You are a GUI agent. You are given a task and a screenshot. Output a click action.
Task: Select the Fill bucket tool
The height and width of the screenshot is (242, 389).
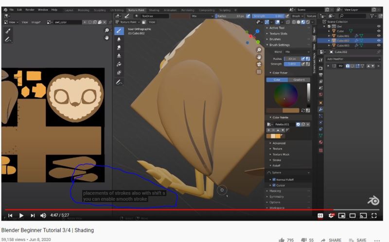click(x=119, y=64)
